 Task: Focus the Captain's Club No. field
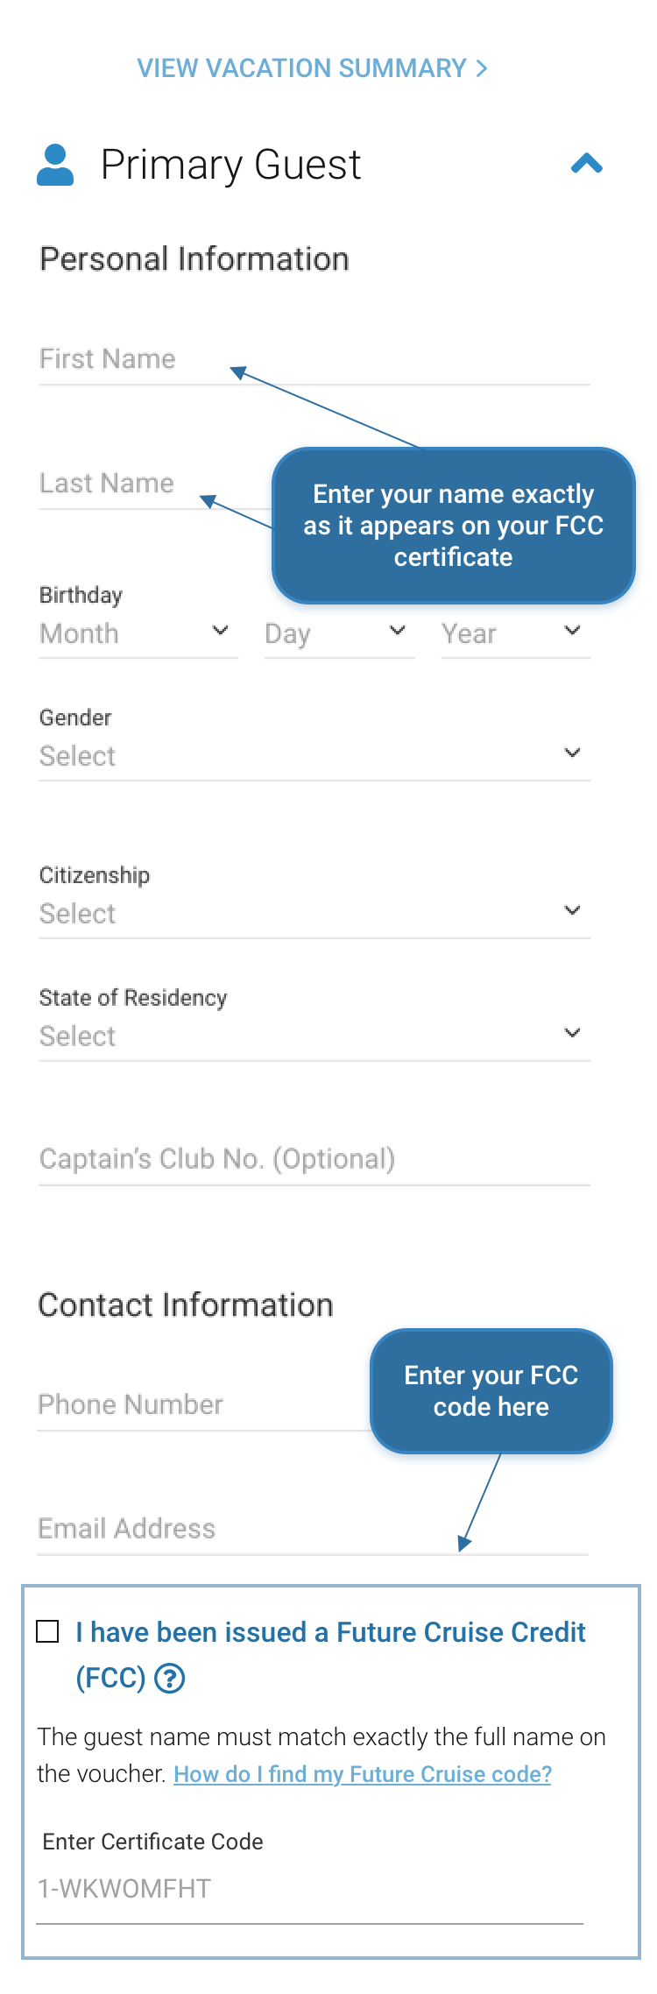314,1159
